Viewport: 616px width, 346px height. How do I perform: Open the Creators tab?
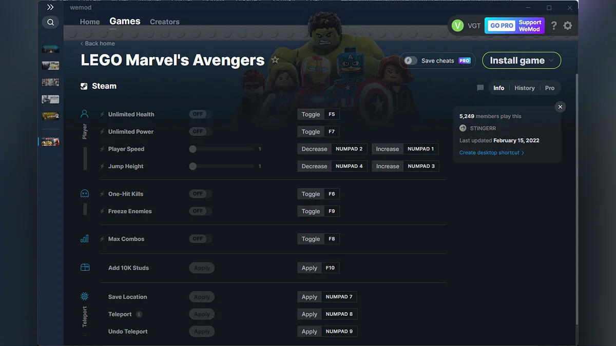[165, 22]
